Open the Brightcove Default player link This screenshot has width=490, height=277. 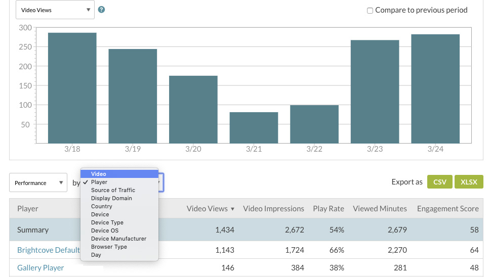(x=48, y=250)
